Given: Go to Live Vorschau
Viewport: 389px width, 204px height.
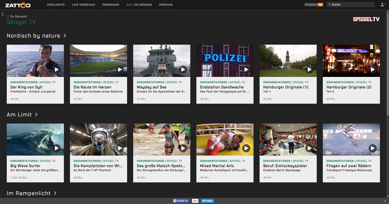Looking at the screenshot, I should tap(83, 5).
